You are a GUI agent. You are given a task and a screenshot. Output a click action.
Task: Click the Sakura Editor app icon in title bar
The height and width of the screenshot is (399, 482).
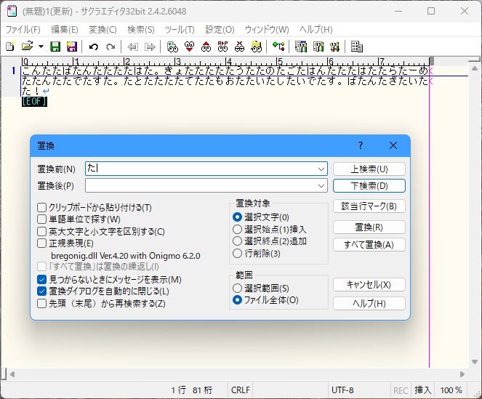[x=12, y=12]
